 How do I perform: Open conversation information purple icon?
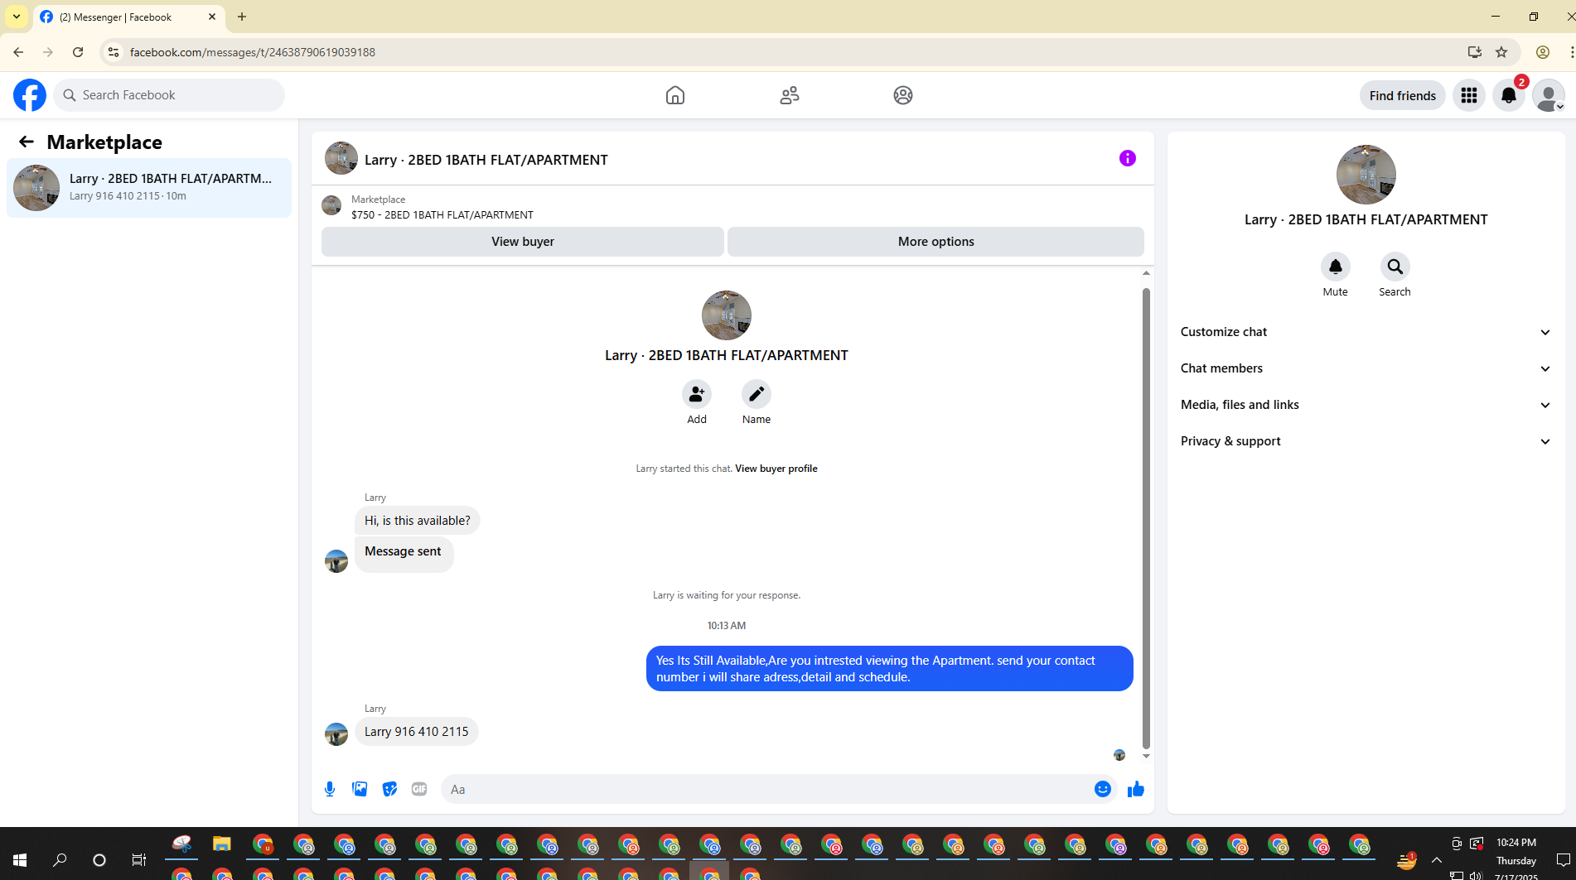coord(1128,158)
